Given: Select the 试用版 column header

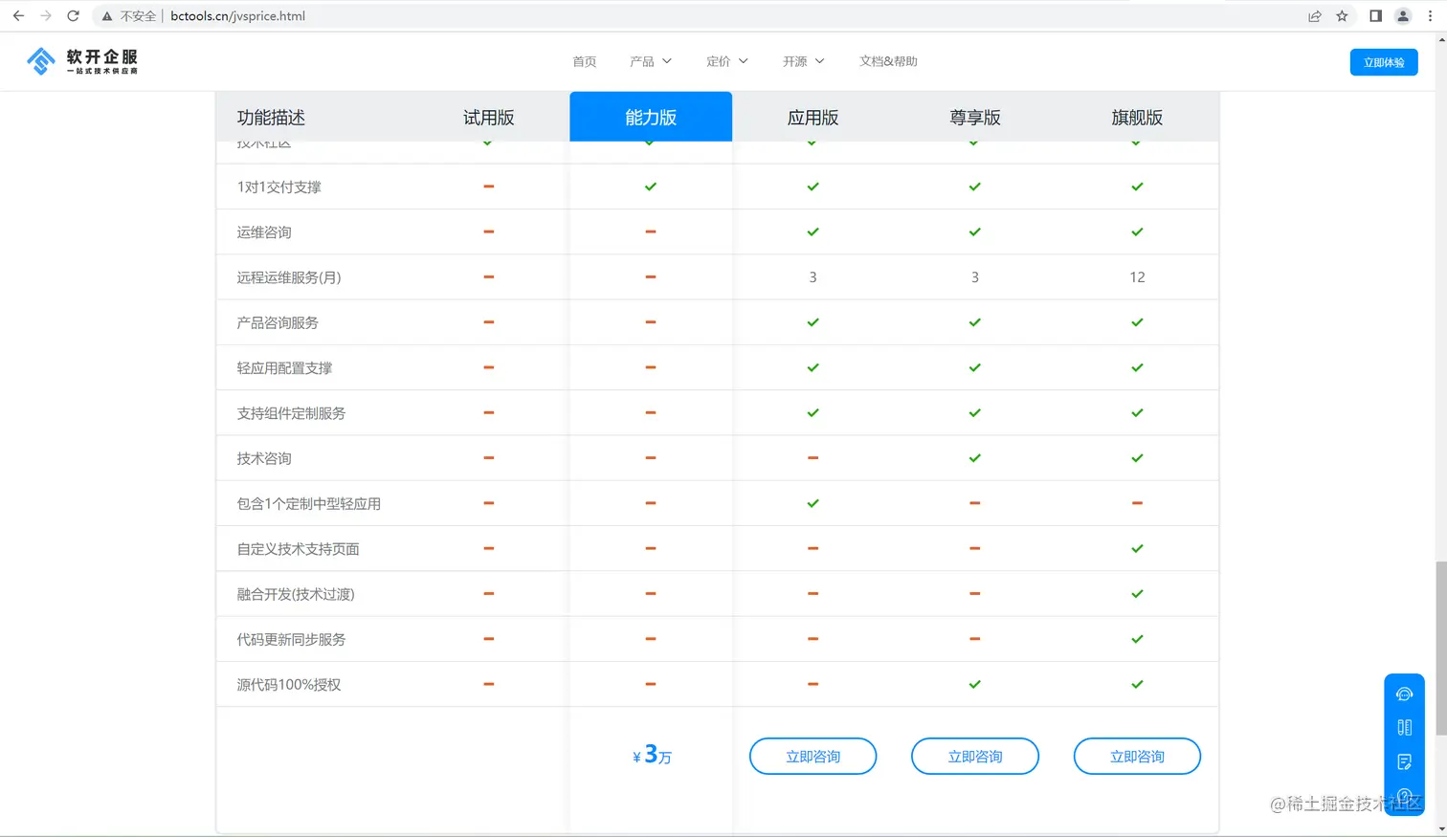Looking at the screenshot, I should coord(488,117).
